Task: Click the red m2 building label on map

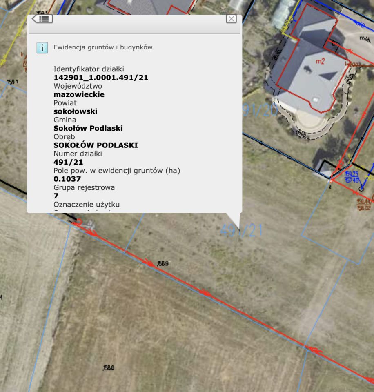Action: coord(320,61)
